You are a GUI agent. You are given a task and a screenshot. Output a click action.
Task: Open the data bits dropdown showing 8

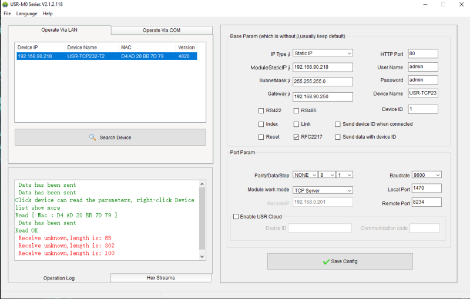(327, 175)
